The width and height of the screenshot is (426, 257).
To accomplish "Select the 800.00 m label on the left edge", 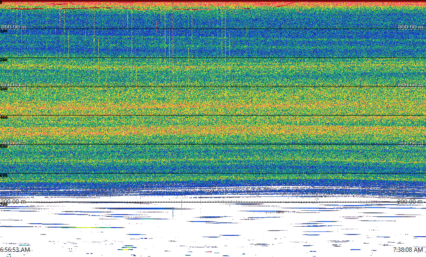I will (13, 27).
